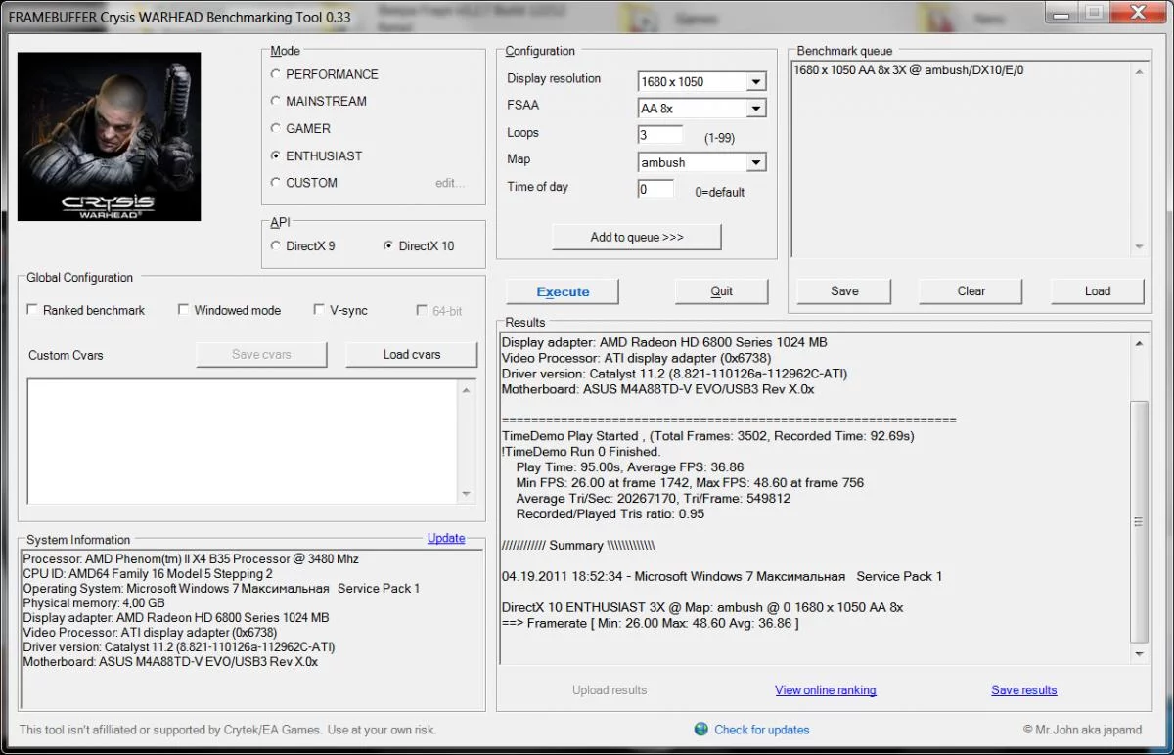Toggle the Windowed mode checkbox

point(184,310)
